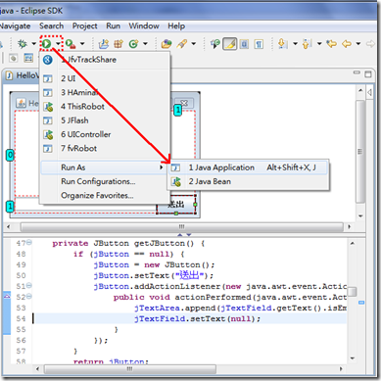This screenshot has height=381, width=381.
Task: Toggle Show Whitespace Characters pilcrow button
Action: (x=259, y=43)
